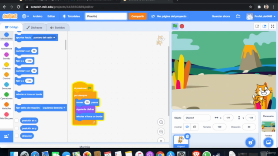Reset workspace zoom to default

161,141
